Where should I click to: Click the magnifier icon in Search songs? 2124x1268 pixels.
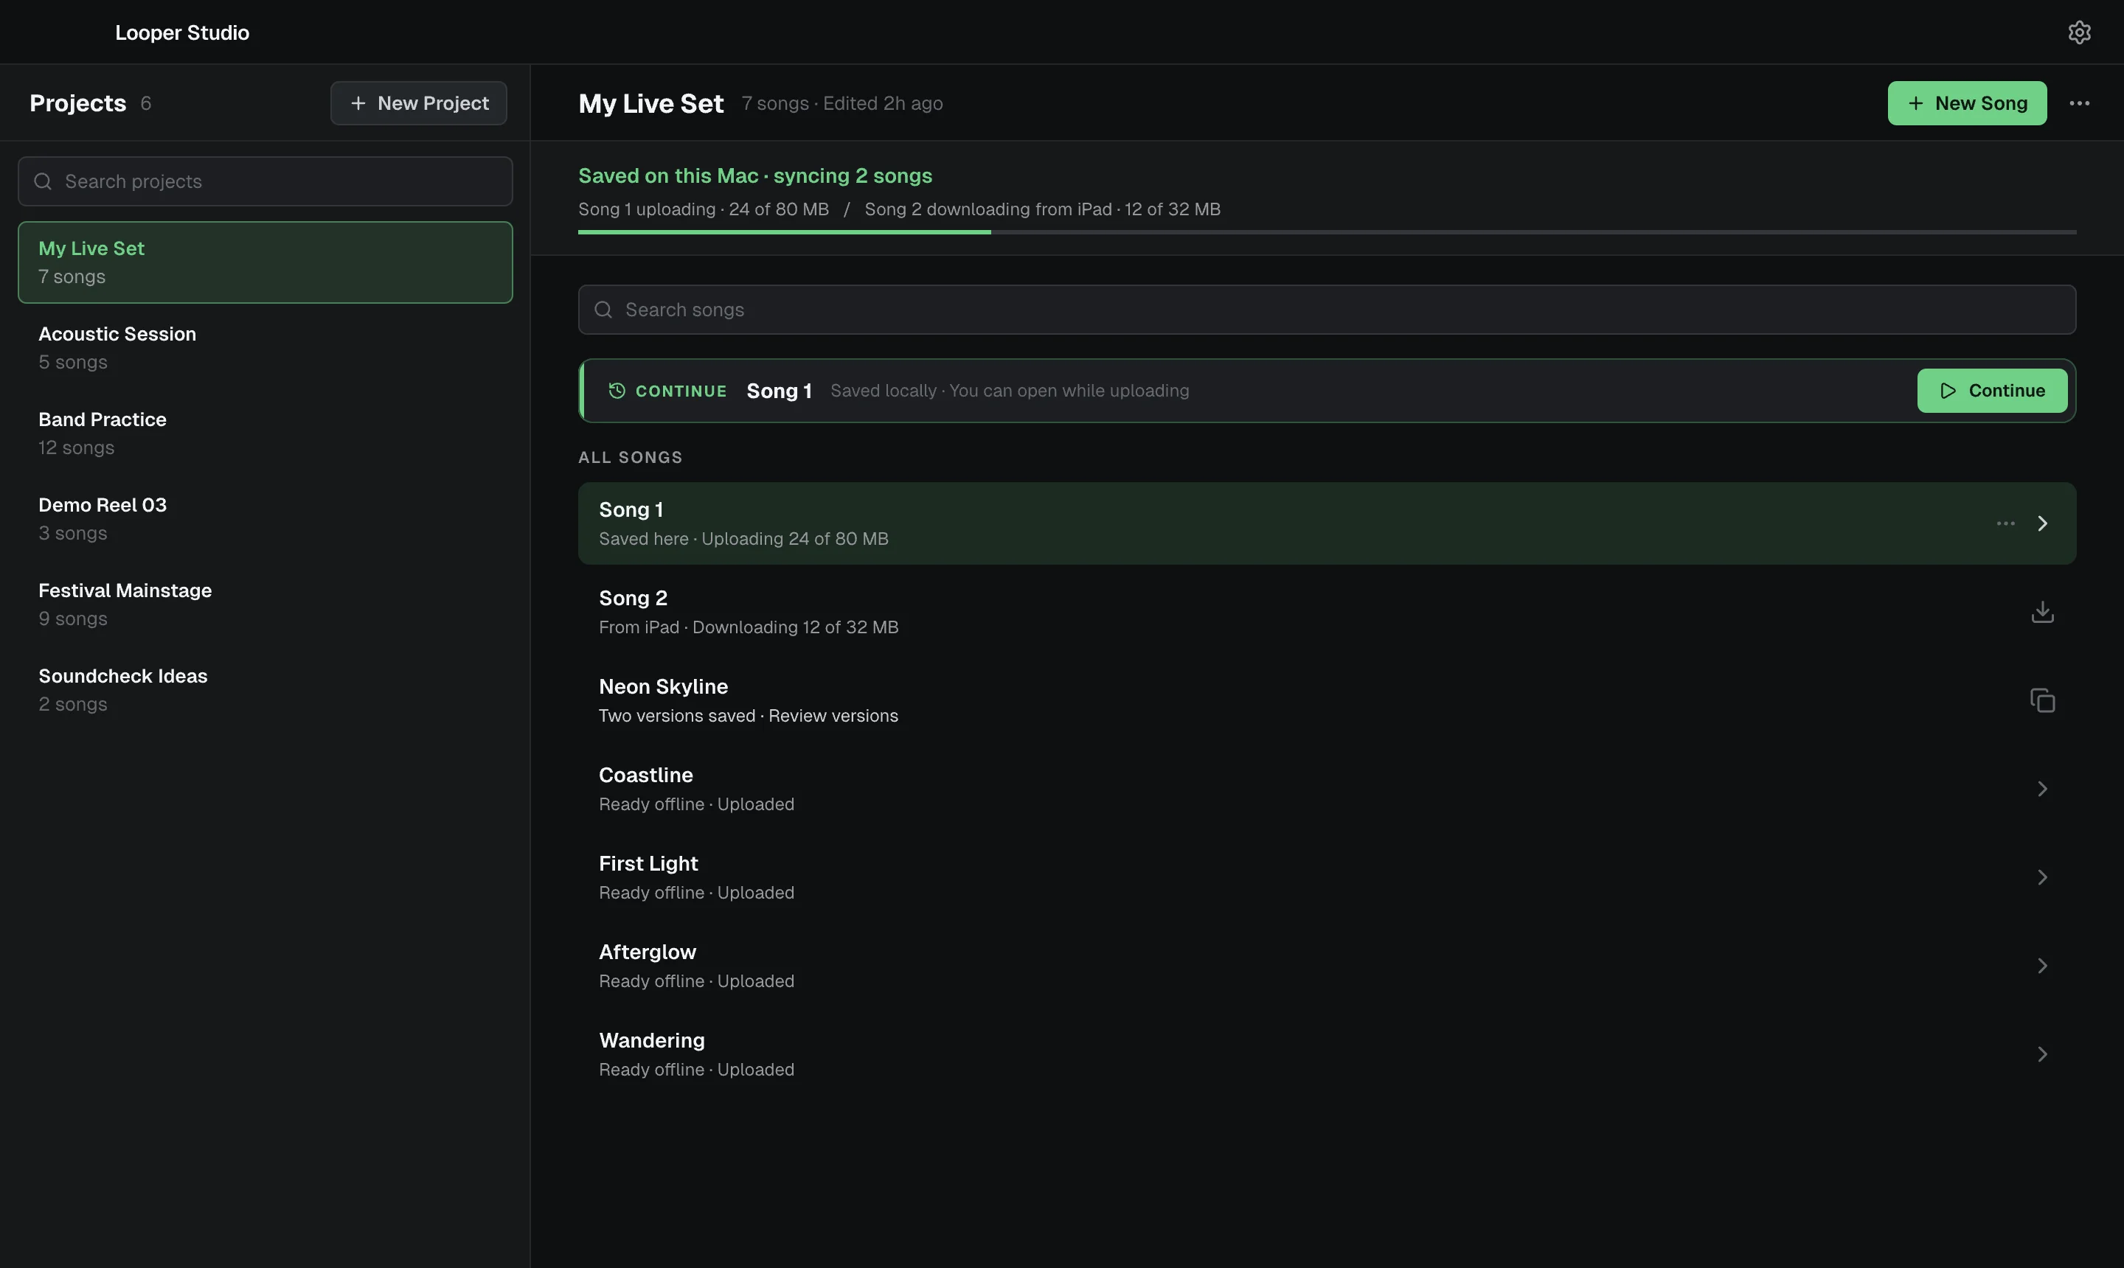[603, 310]
